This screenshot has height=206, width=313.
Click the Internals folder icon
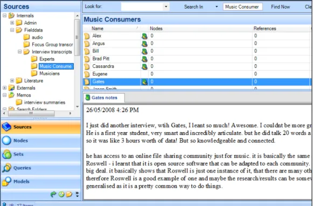click(x=11, y=16)
